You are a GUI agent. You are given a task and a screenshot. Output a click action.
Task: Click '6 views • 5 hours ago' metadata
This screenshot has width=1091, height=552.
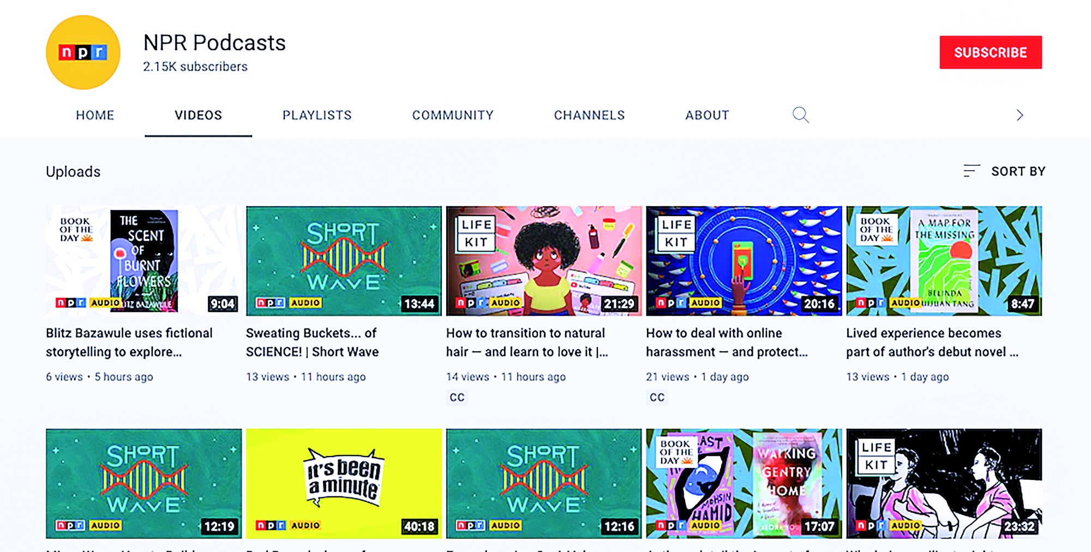click(99, 377)
